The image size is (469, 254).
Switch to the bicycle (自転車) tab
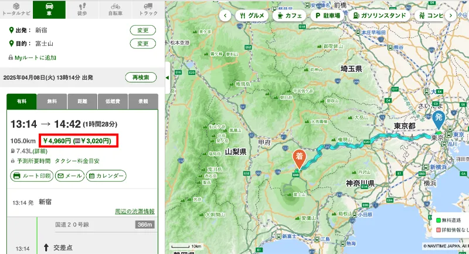(x=115, y=9)
